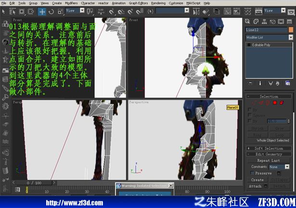Choose Rectangular Selection Region tool

coord(22,12)
